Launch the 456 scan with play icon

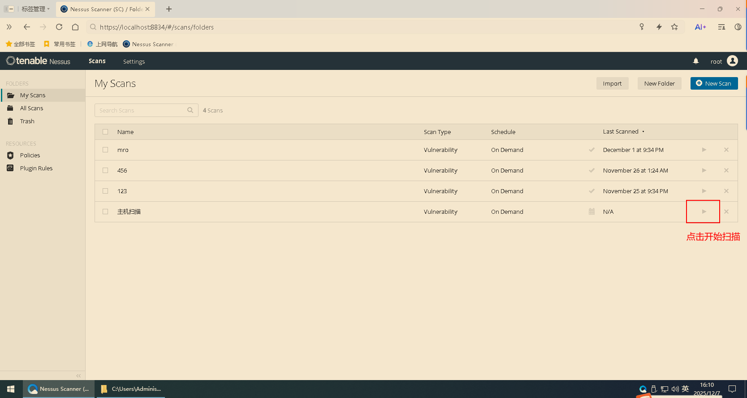coord(704,170)
